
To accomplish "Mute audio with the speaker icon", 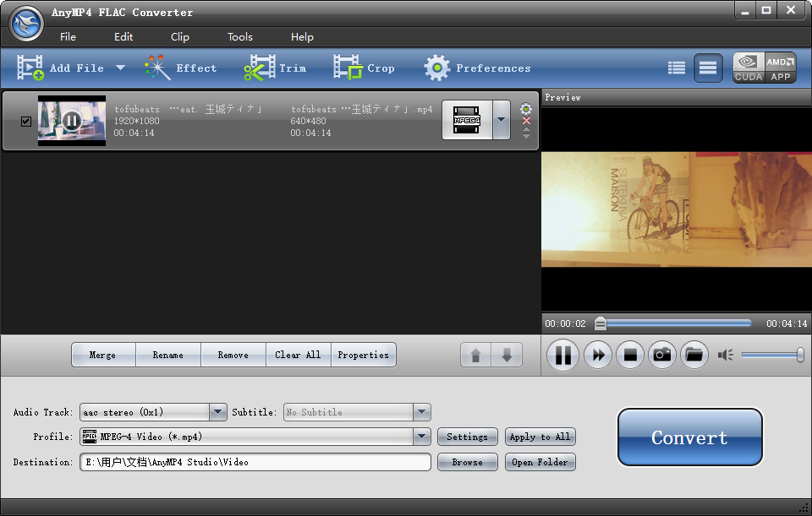I will (725, 356).
